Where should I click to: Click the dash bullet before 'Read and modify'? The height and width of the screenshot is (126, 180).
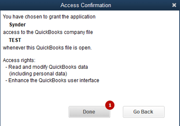coord(6,67)
